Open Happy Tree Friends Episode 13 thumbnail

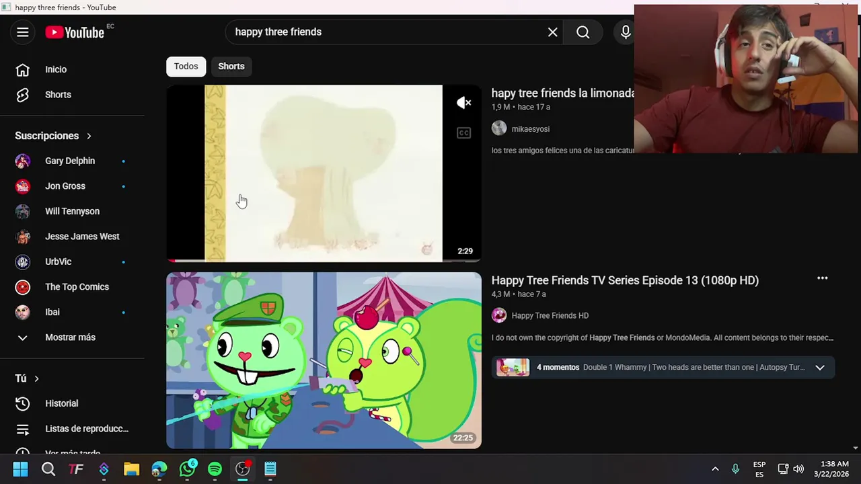pos(324,360)
